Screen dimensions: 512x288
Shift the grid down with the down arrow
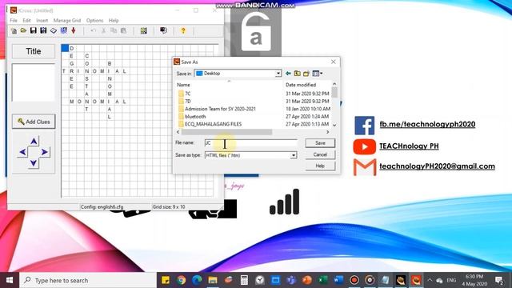point(34,162)
